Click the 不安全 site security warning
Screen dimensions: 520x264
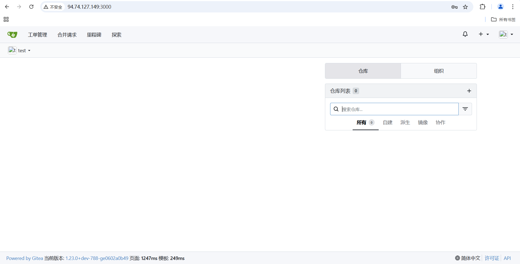pos(53,7)
